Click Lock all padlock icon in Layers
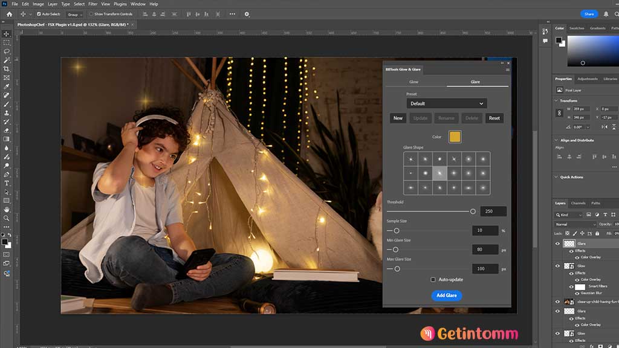619x348 pixels. [x=597, y=234]
